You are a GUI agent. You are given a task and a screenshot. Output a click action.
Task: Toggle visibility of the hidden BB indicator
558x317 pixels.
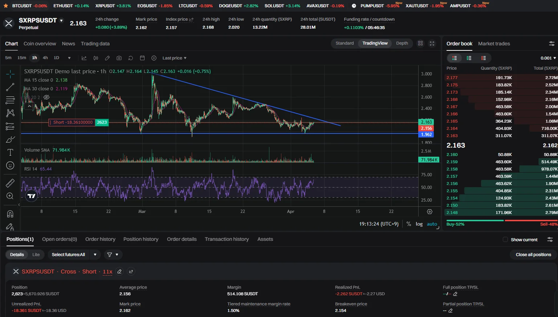coord(46,97)
